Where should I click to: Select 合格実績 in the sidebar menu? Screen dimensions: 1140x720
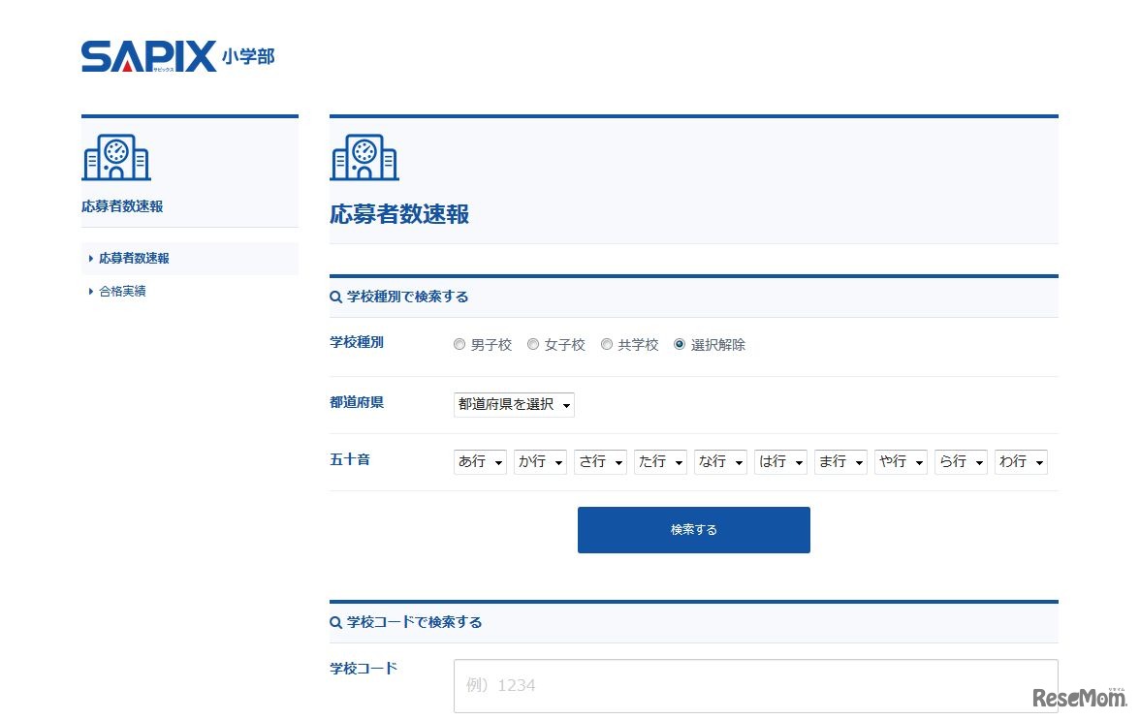[123, 291]
